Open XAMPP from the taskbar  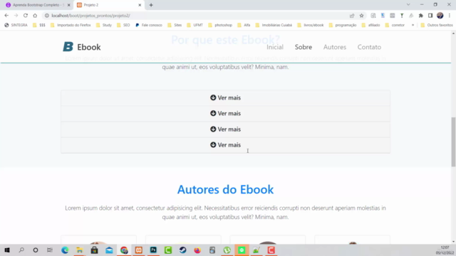[x=139, y=250]
